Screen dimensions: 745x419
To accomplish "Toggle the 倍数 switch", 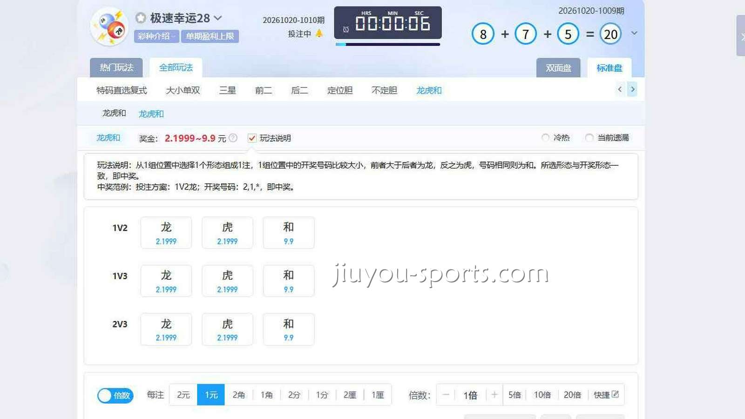I will click(x=115, y=395).
